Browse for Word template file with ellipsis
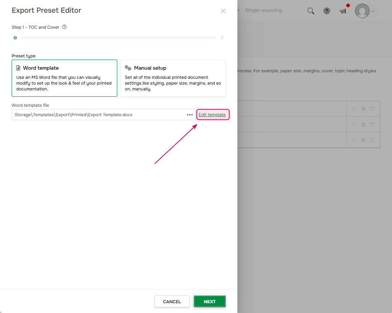The width and height of the screenshot is (392, 313). (x=190, y=115)
